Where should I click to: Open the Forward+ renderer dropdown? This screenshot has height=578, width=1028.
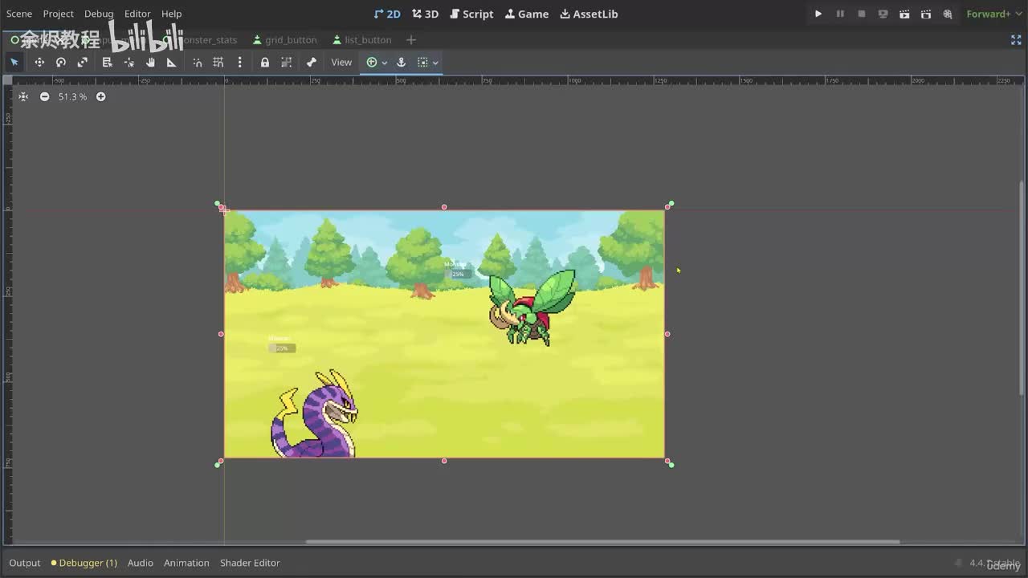[x=993, y=14]
